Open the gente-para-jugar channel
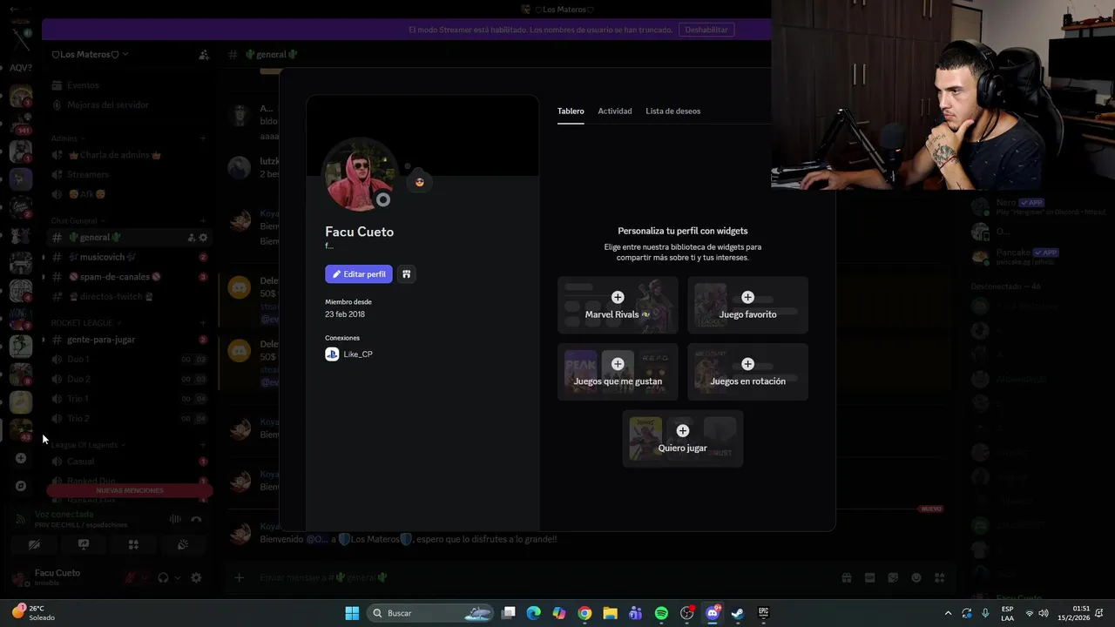This screenshot has height=627, width=1115. (100, 340)
